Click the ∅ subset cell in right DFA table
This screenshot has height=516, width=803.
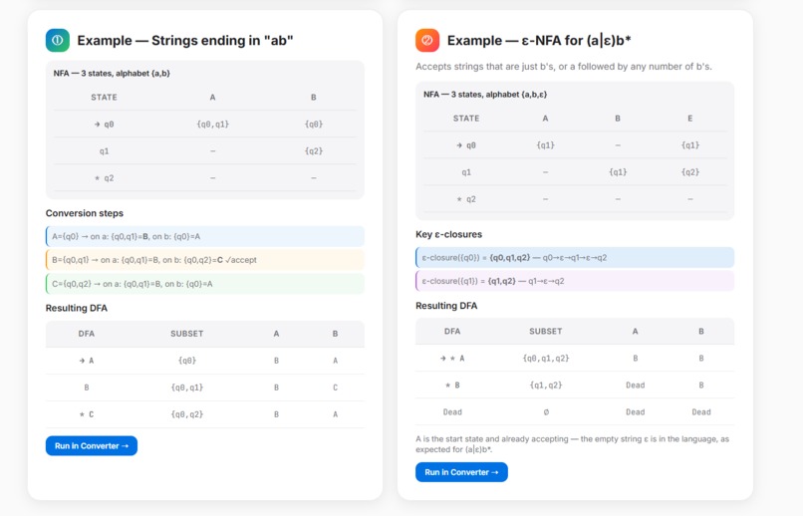pos(545,412)
